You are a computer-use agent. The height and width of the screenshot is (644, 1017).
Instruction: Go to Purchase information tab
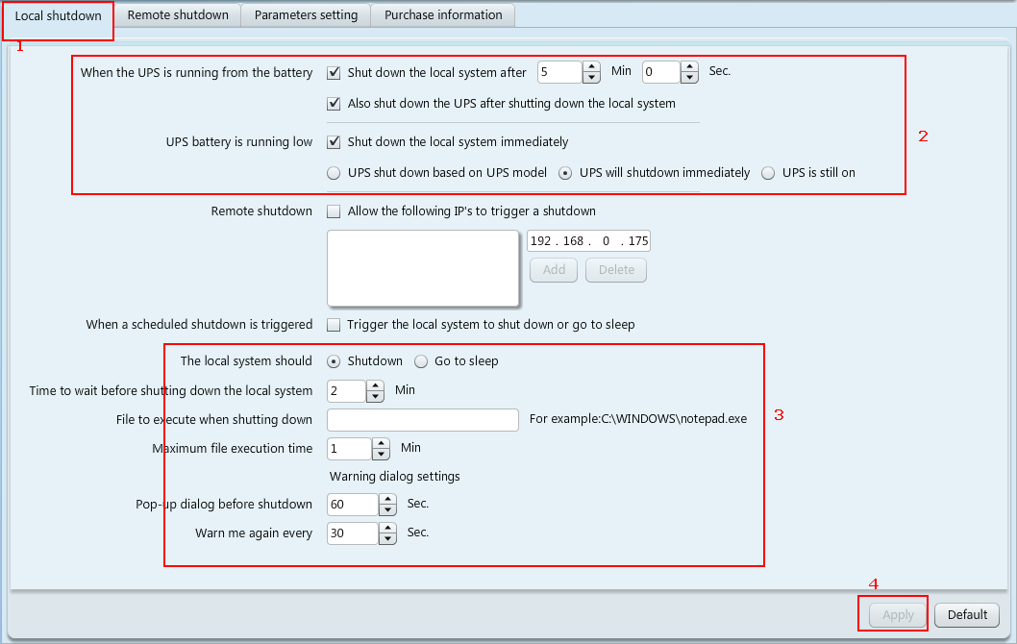point(443,15)
